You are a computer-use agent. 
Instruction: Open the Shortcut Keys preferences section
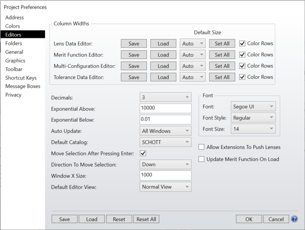point(21,78)
